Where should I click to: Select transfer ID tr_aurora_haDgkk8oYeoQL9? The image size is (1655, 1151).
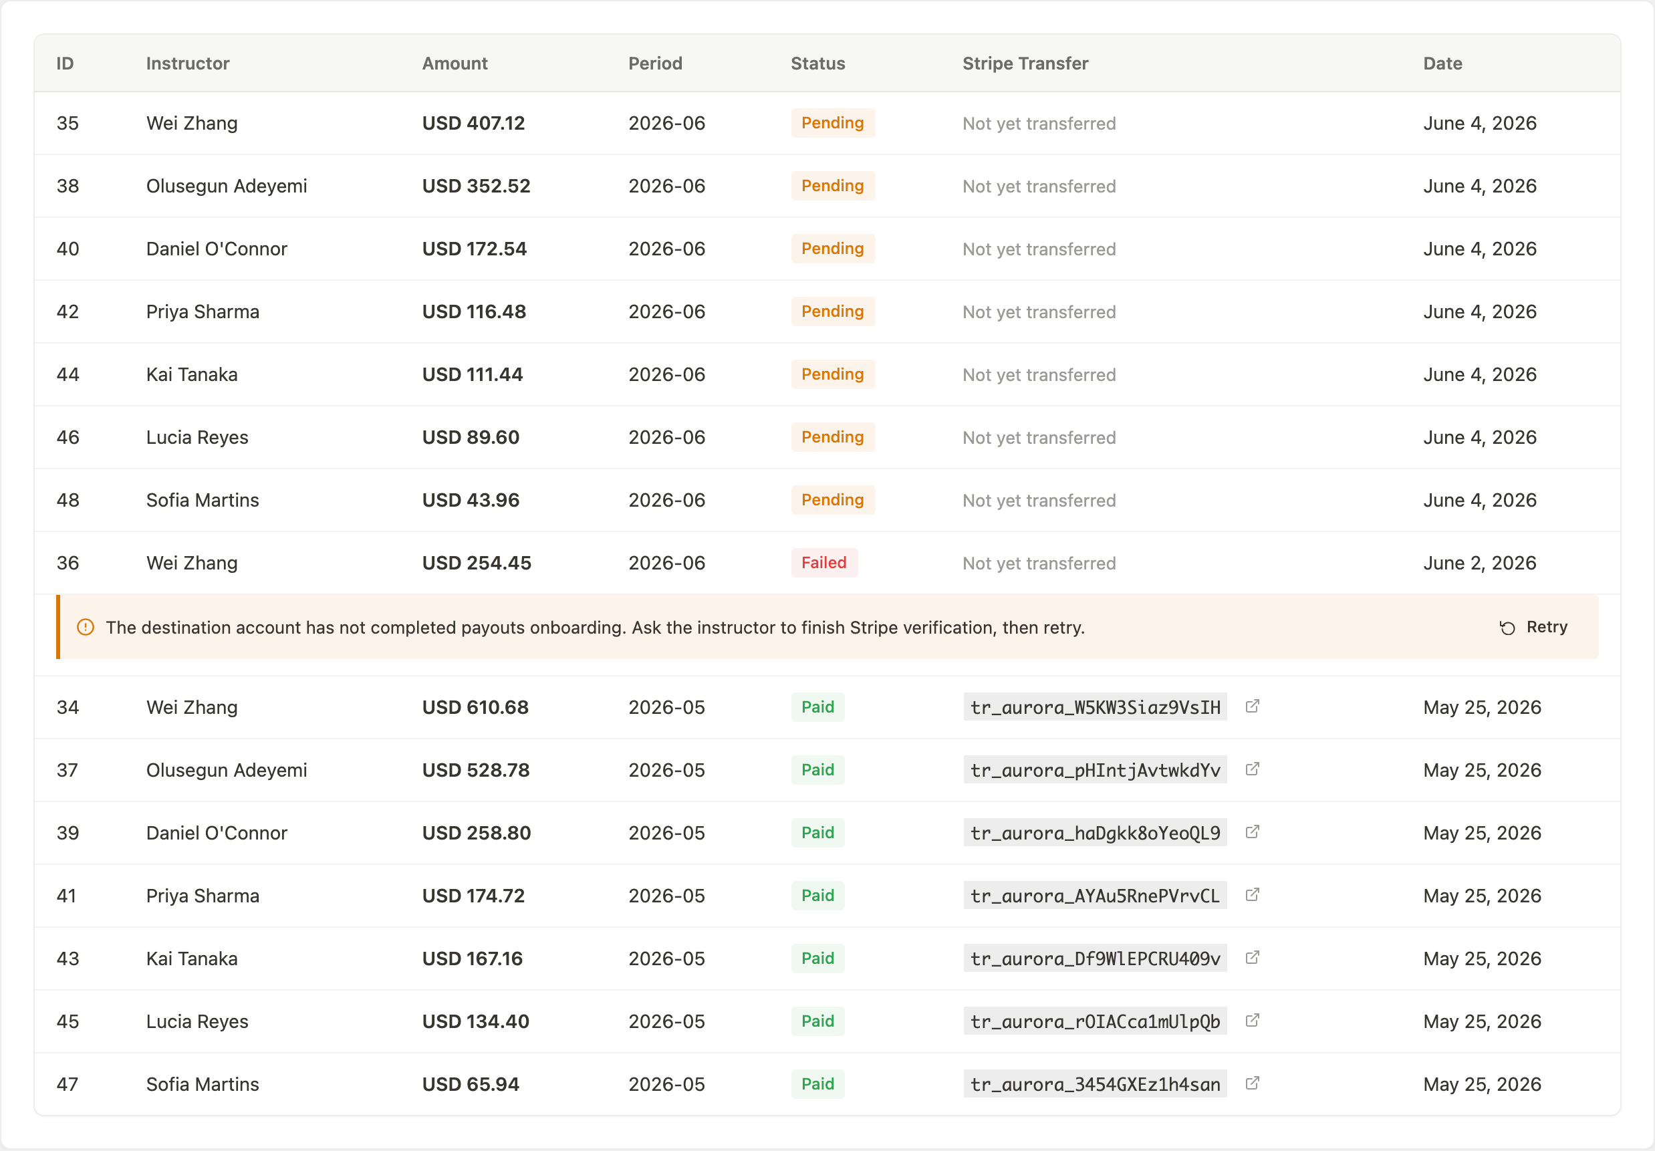tap(1095, 832)
